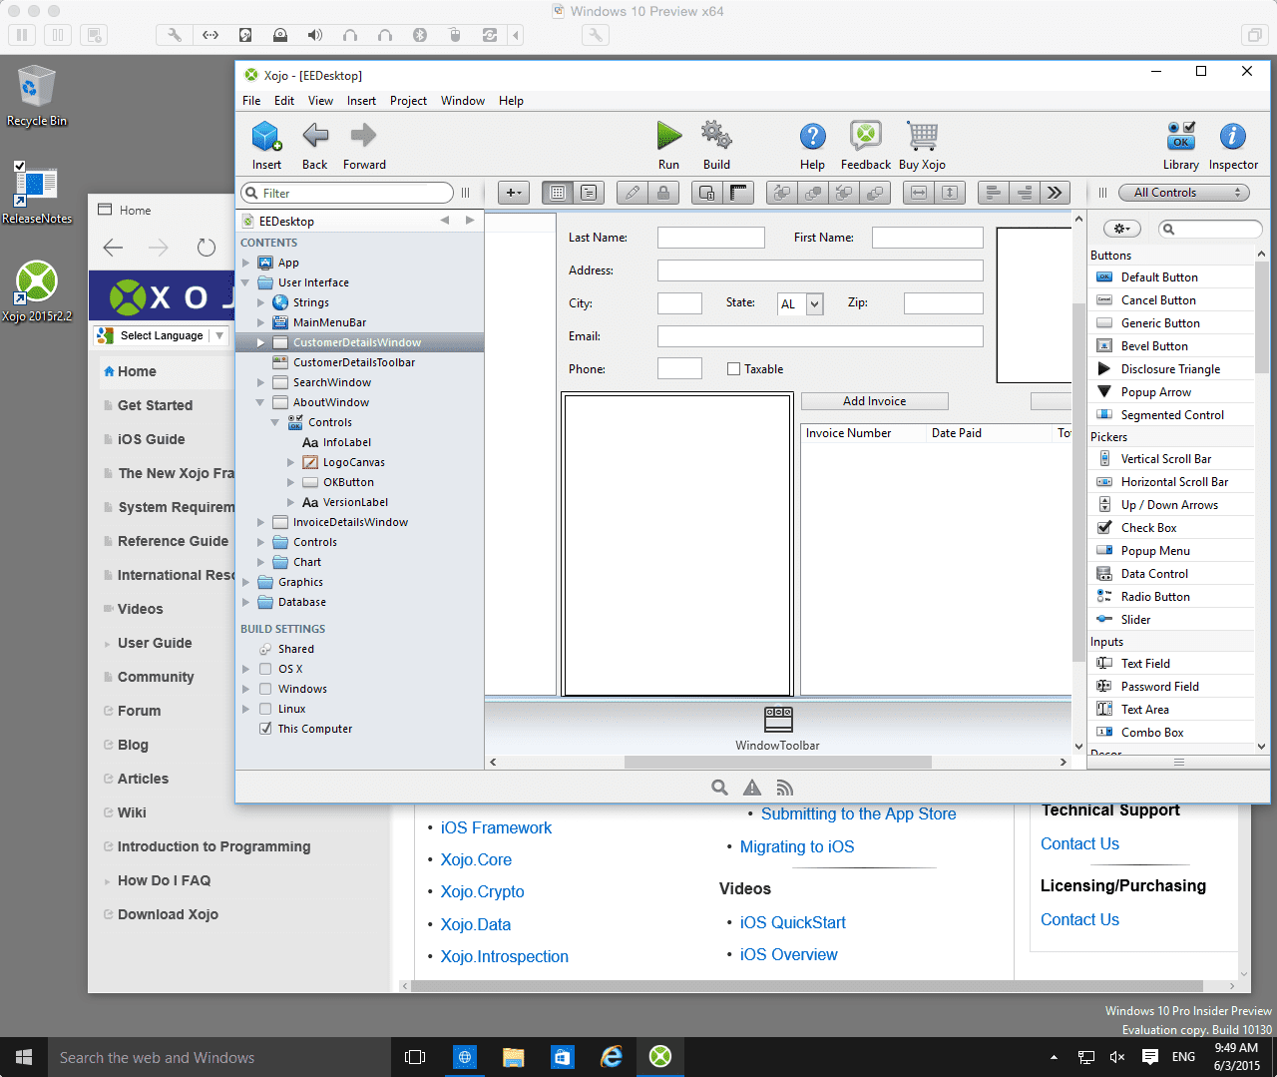Click the lock icon in the layout toolbar
This screenshot has width=1277, height=1077.
[663, 193]
